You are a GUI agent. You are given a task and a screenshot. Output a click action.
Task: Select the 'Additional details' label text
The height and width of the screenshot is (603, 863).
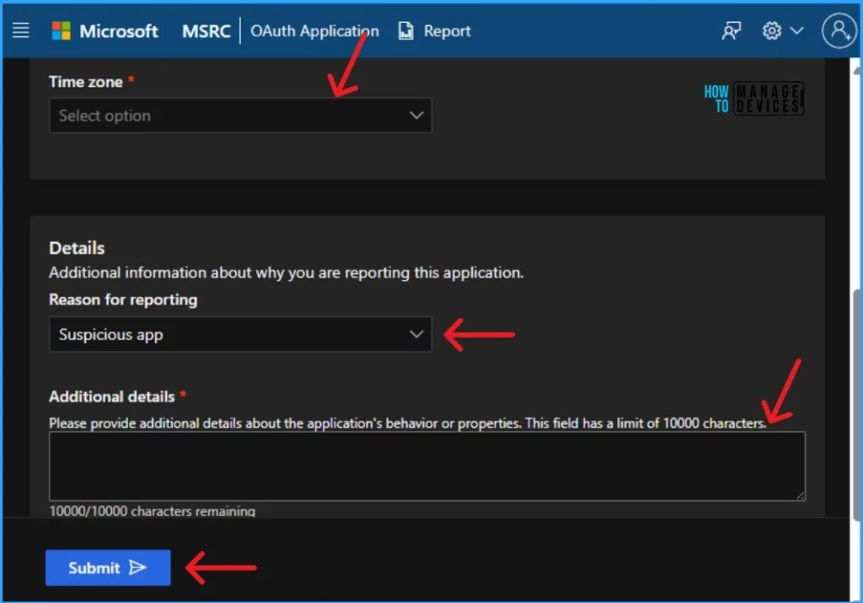pyautogui.click(x=112, y=396)
